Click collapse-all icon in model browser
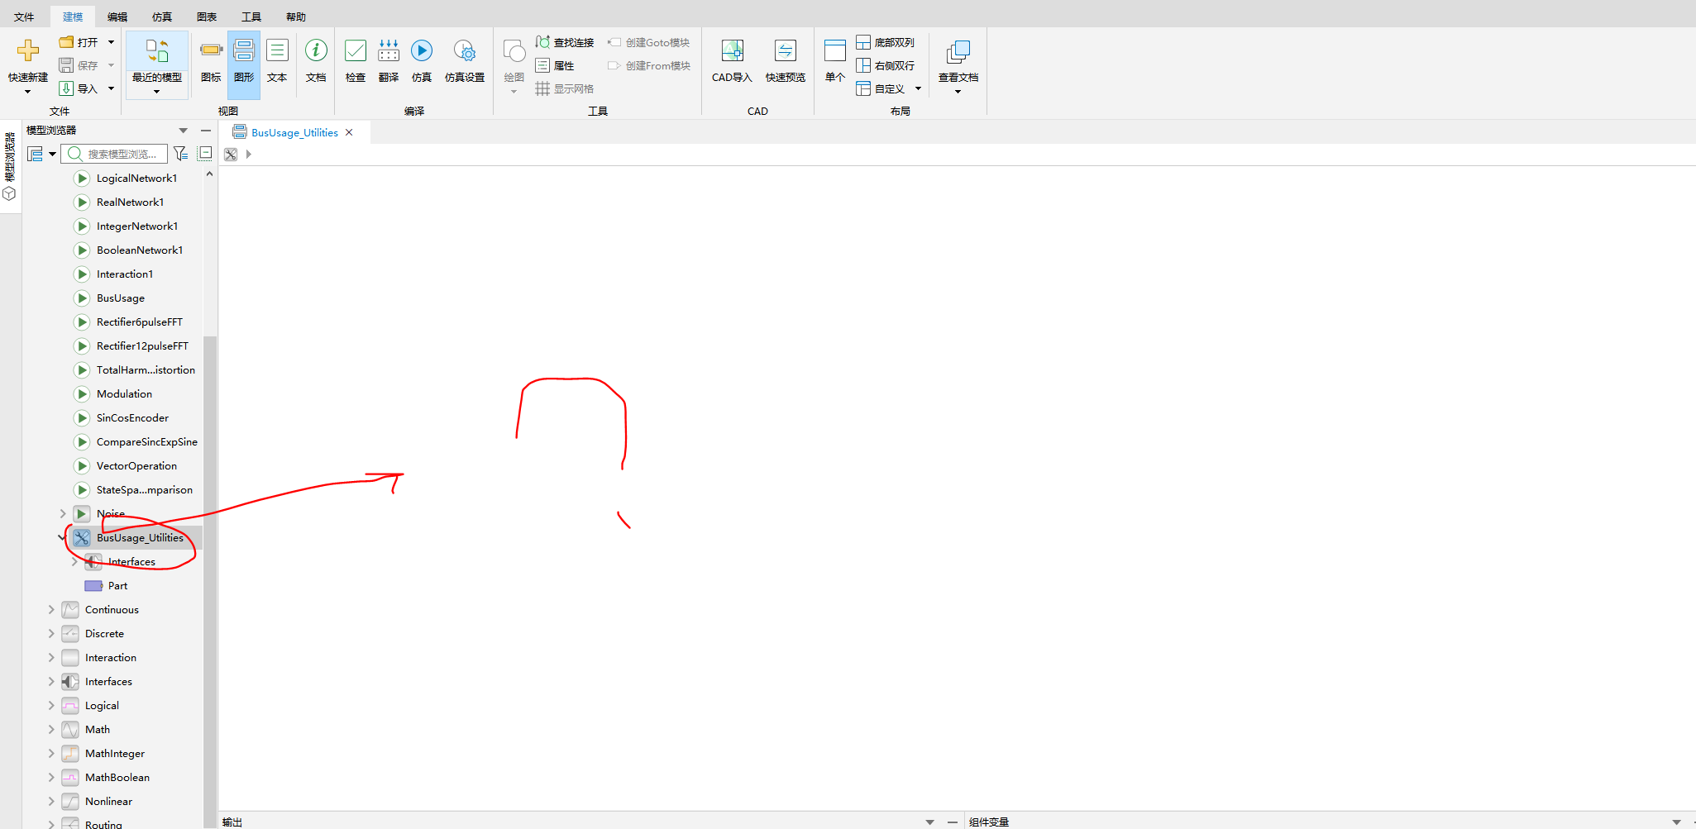 click(x=205, y=153)
